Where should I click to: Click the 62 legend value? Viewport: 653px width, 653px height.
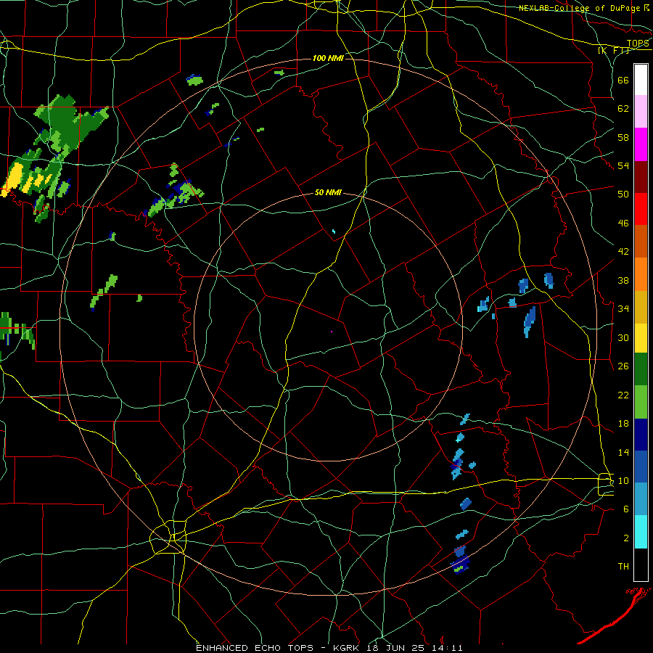[x=623, y=109]
